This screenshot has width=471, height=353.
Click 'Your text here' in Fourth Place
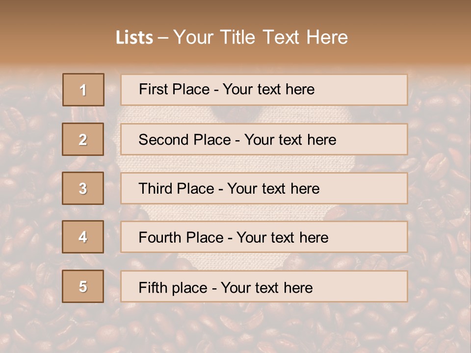283,238
